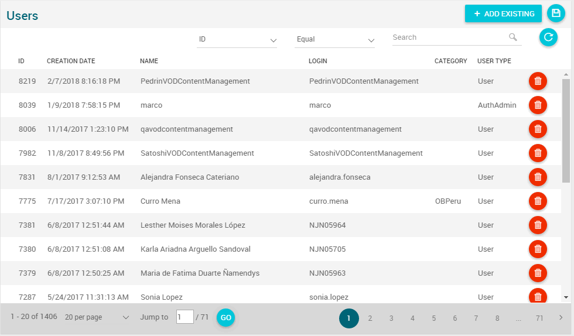Viewport: 574px width, 336px height.
Task: Go to page 2 in pagination
Action: point(370,318)
